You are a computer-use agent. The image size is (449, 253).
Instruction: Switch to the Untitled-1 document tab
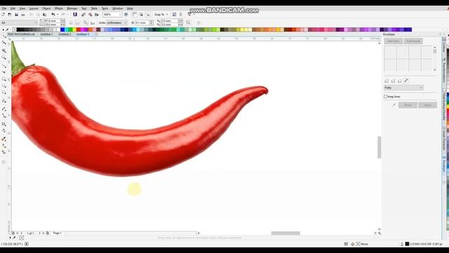coord(46,34)
